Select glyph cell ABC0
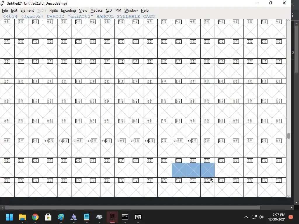Viewport: 299px width, 224px height. (122, 111)
